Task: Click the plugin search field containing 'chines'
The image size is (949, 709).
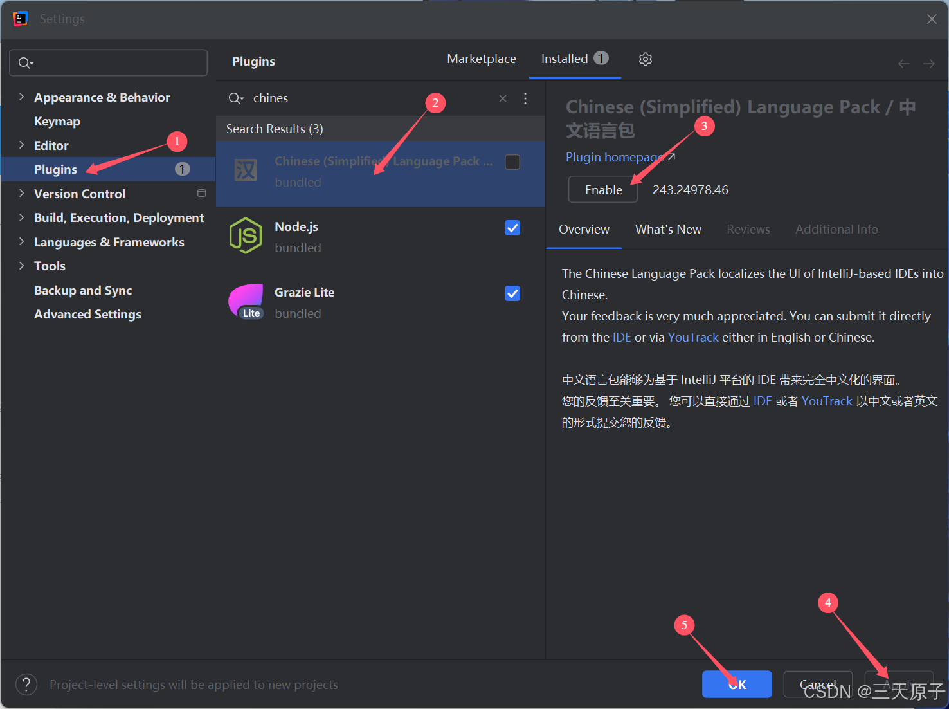Action: (x=373, y=98)
